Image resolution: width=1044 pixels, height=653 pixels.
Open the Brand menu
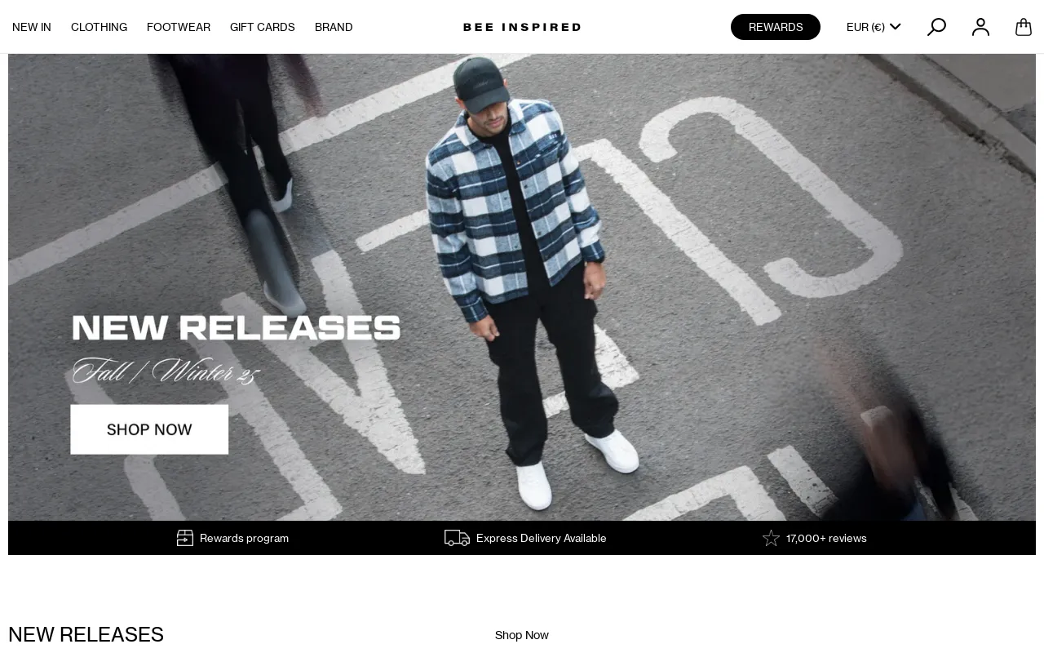coord(334,27)
